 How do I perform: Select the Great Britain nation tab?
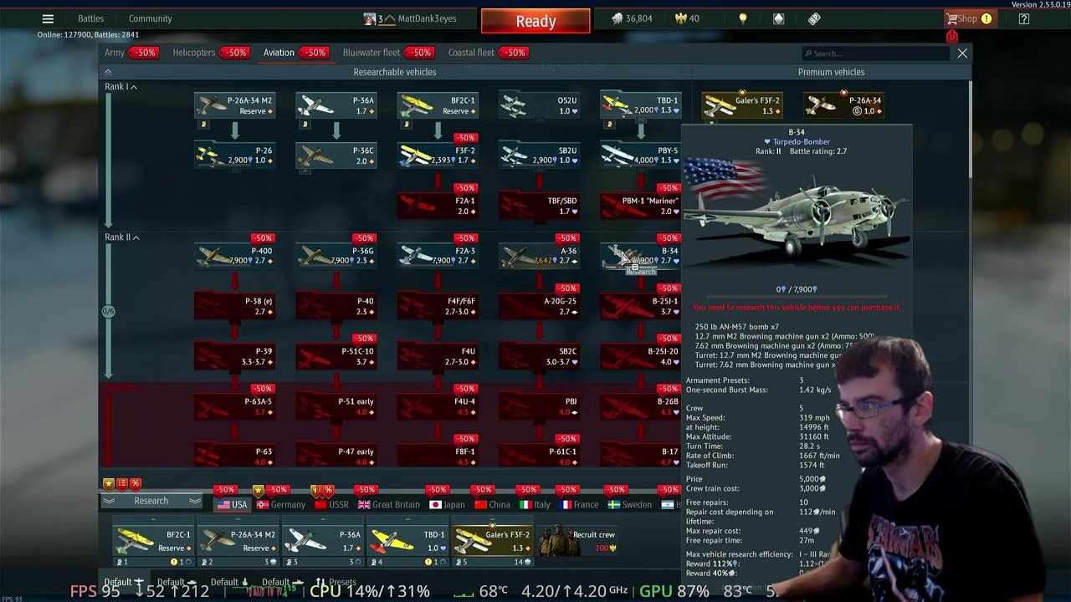[x=389, y=504]
